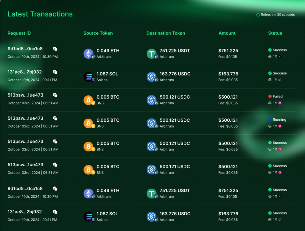305x231 pixels.
Task: Click the BNB network label in the Failed row
Action: (x=100, y=103)
